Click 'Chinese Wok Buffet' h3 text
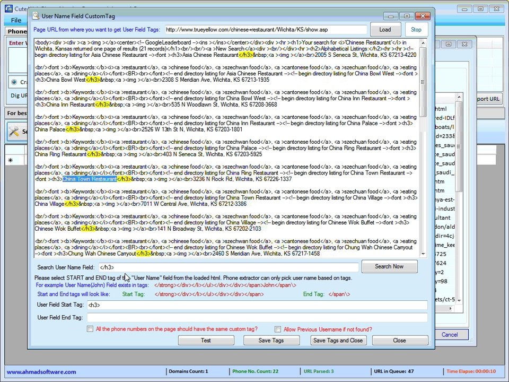Image resolution: width=509 pixels, height=382 pixels. pyautogui.click(x=57, y=229)
